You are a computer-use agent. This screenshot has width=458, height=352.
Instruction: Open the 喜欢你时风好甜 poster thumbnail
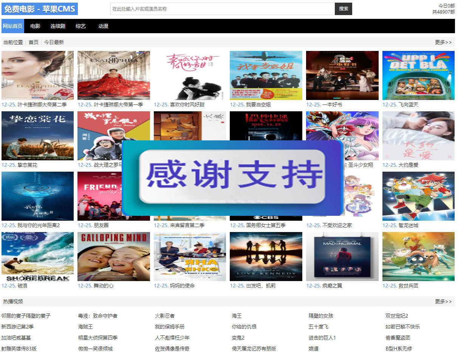[190, 75]
